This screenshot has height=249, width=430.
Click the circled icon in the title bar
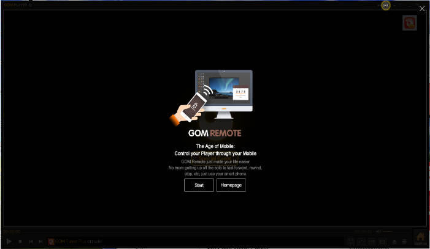(385, 5)
